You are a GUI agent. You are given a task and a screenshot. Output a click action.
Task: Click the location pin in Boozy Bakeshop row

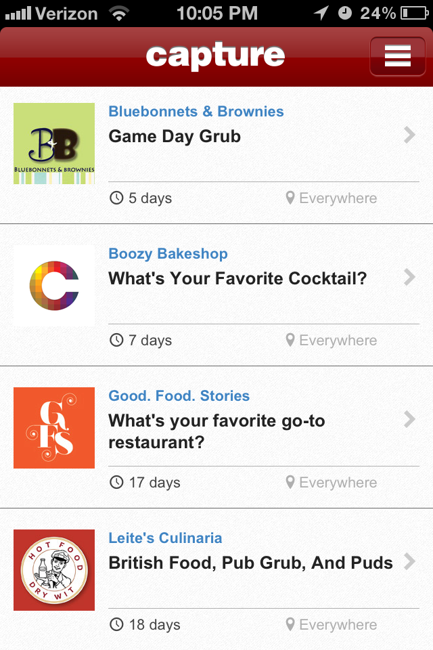pos(290,341)
